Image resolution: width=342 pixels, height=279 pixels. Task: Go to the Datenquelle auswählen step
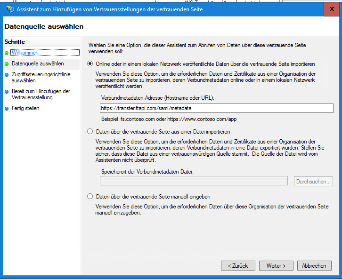point(38,63)
